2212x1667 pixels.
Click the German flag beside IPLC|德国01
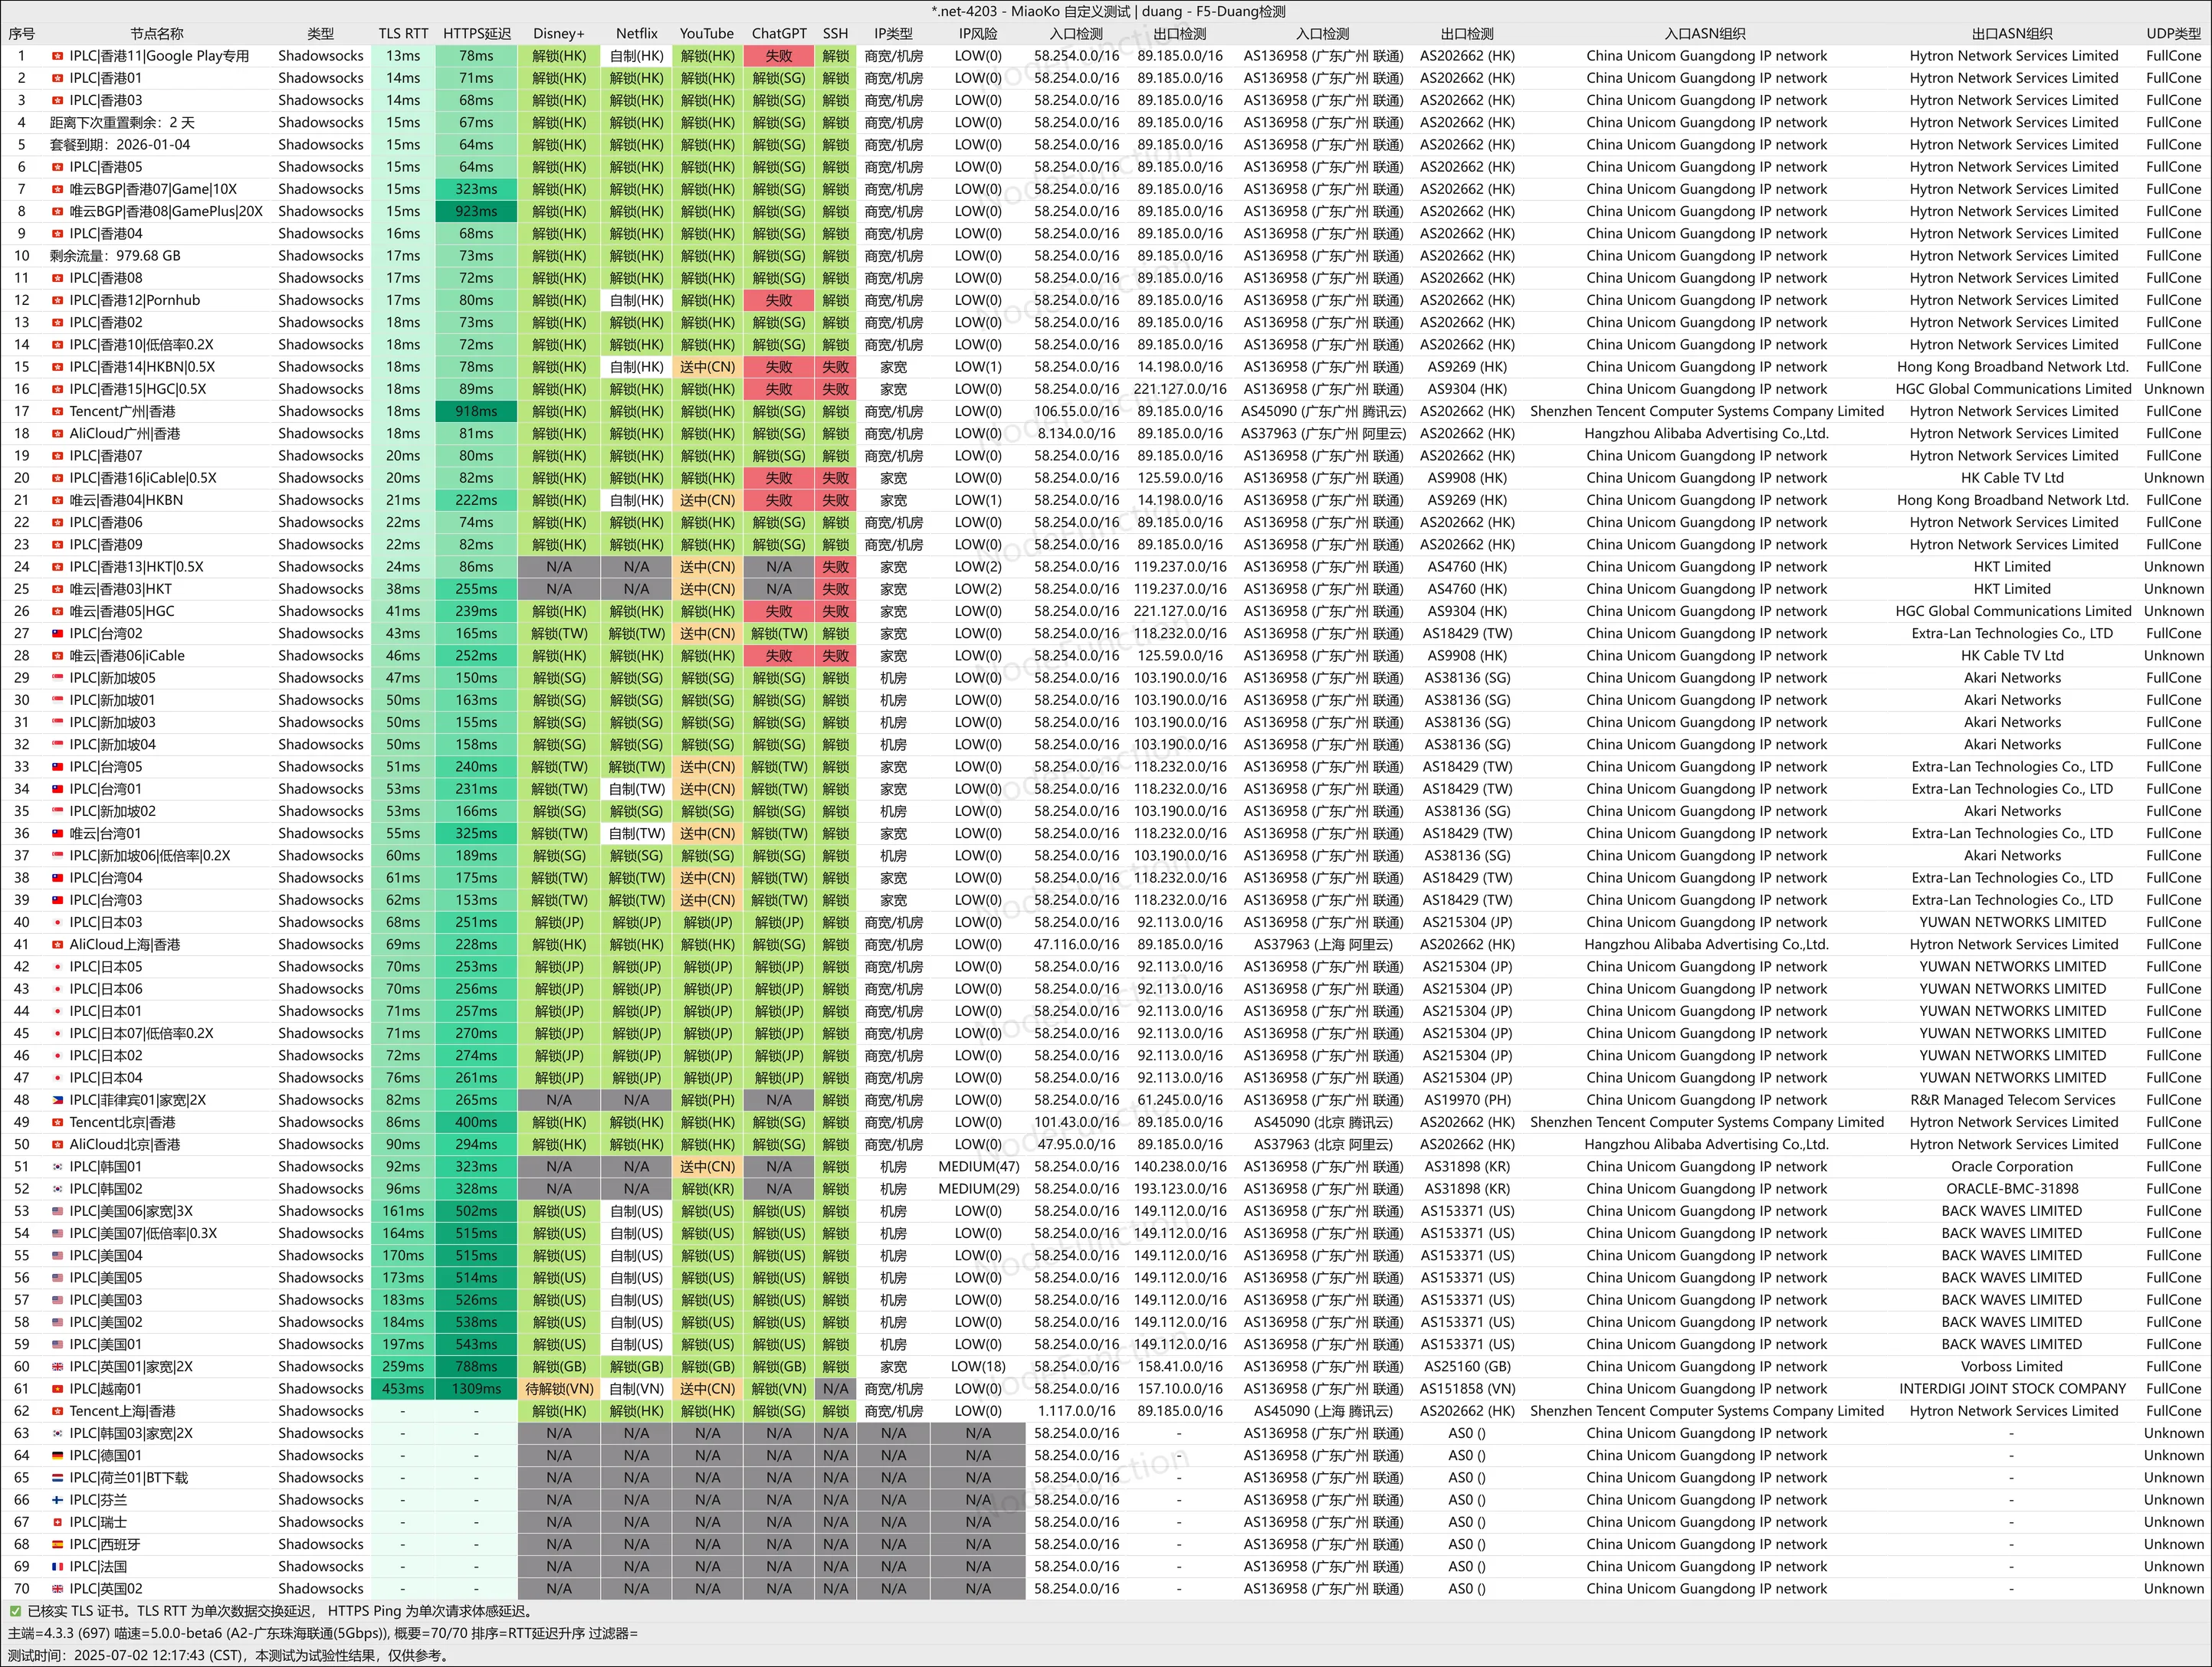57,1455
